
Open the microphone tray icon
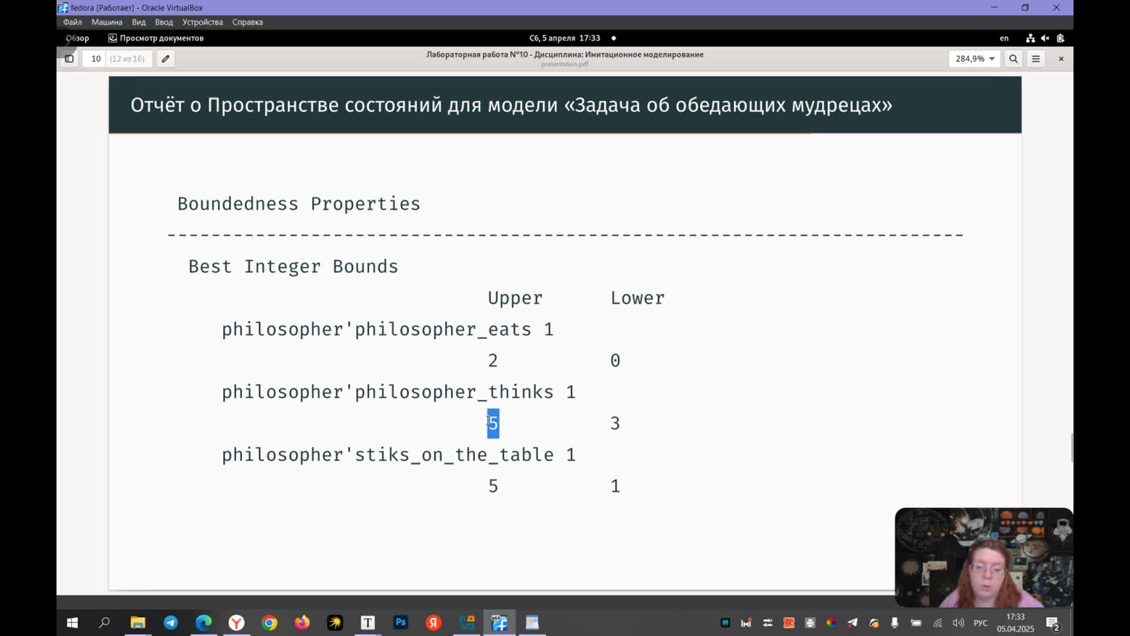click(895, 622)
